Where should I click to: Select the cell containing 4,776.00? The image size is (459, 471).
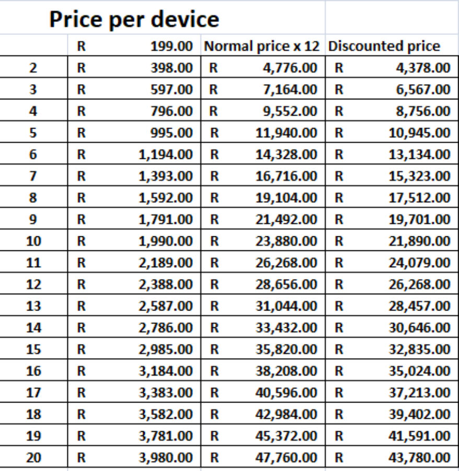coord(263,67)
